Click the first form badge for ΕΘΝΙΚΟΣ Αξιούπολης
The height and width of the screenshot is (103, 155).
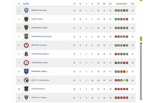(115, 10)
